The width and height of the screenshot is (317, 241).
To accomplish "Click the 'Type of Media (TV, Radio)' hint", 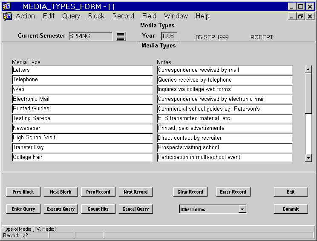I will 29,229.
